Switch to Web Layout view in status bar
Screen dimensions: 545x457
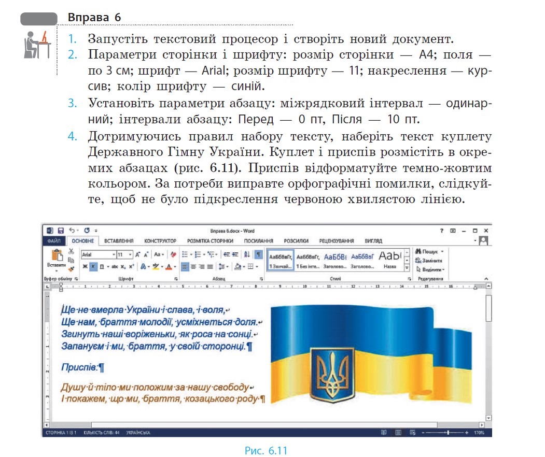coord(413,433)
